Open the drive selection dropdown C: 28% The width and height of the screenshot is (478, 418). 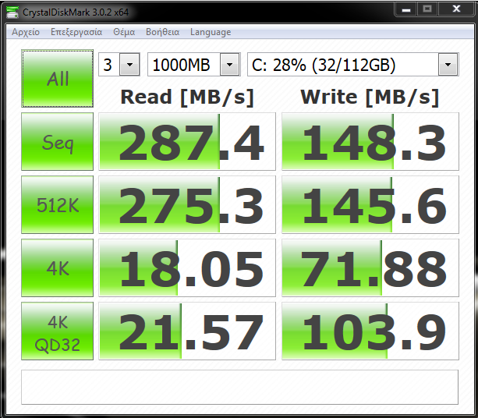coord(352,64)
